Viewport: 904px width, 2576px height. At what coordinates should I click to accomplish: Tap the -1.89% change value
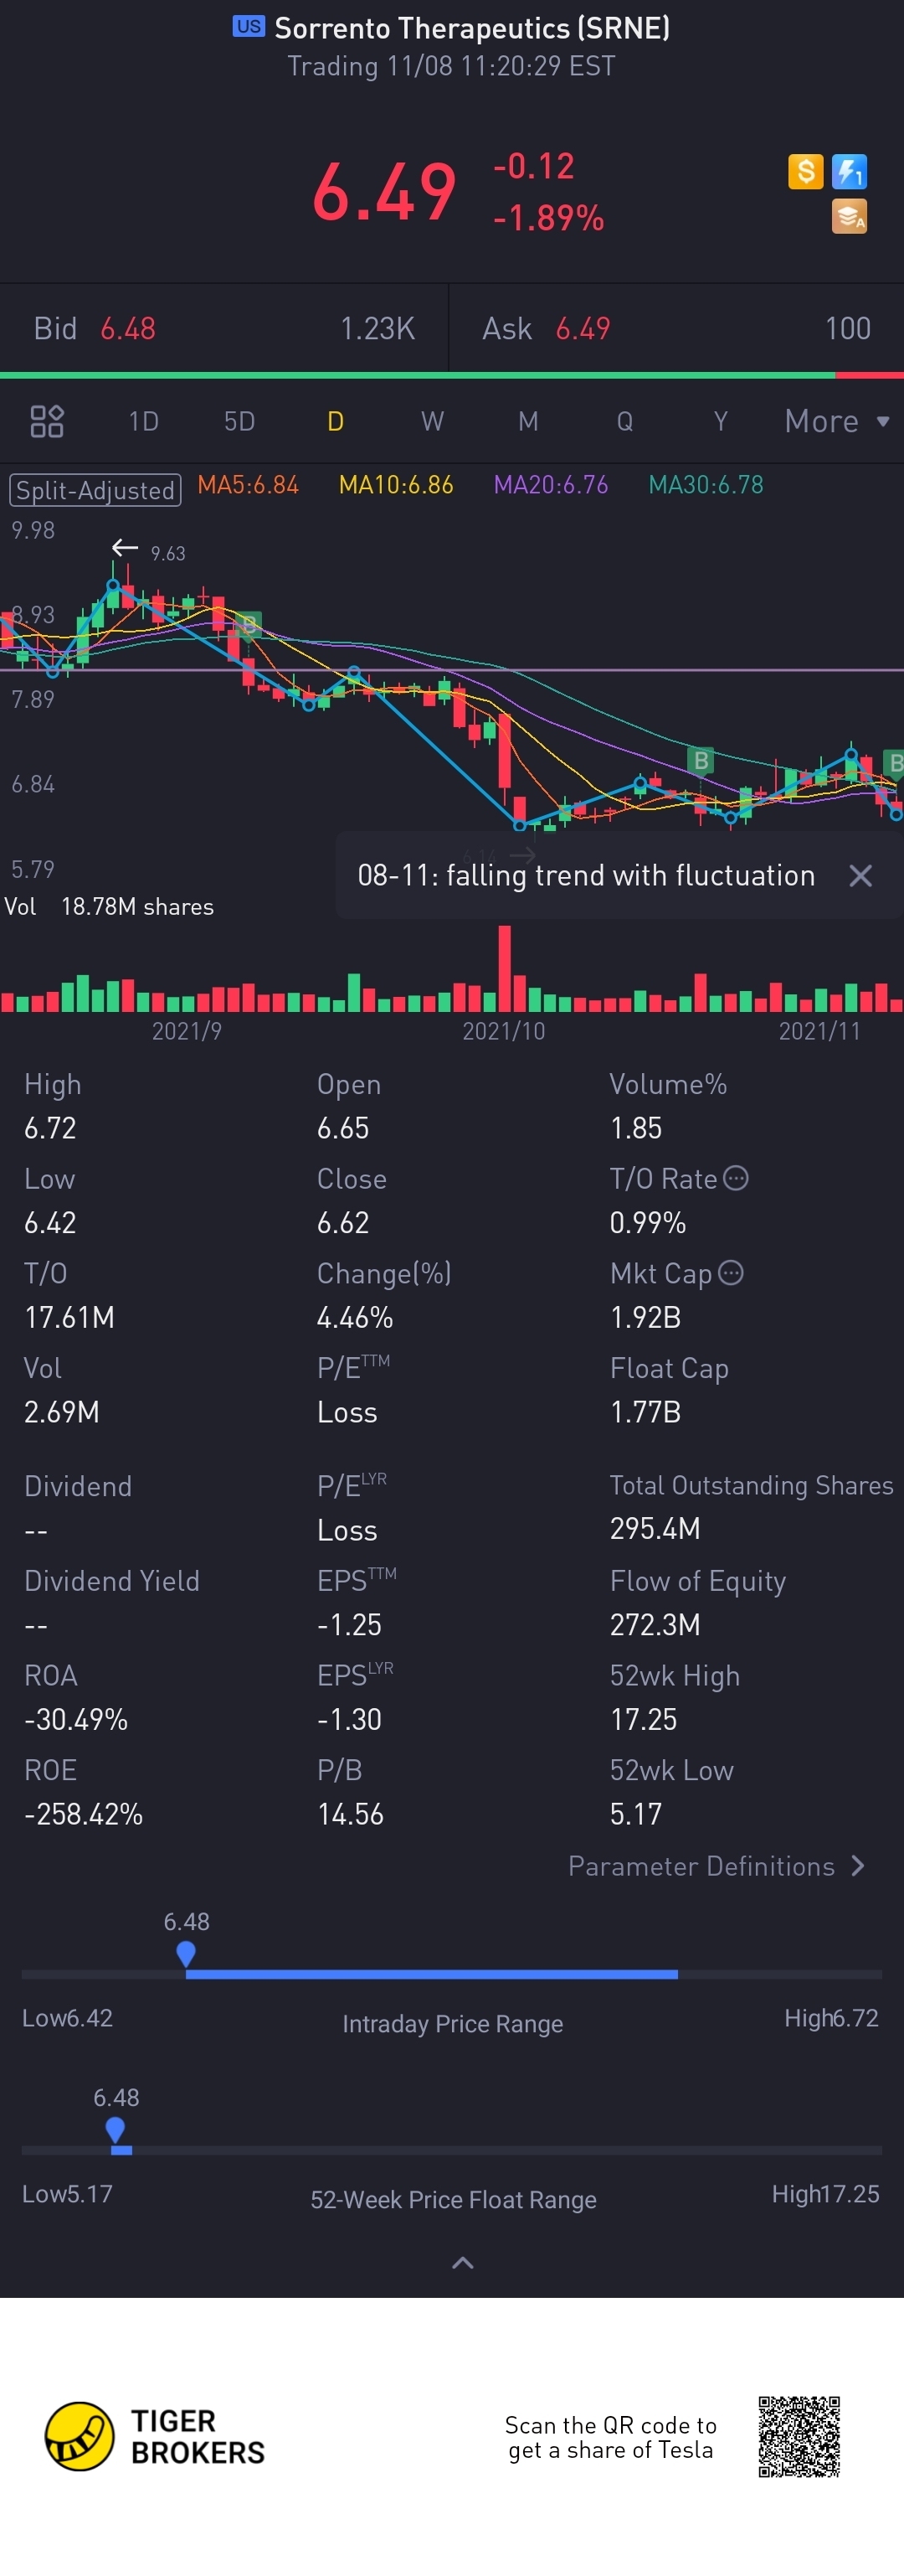point(548,218)
